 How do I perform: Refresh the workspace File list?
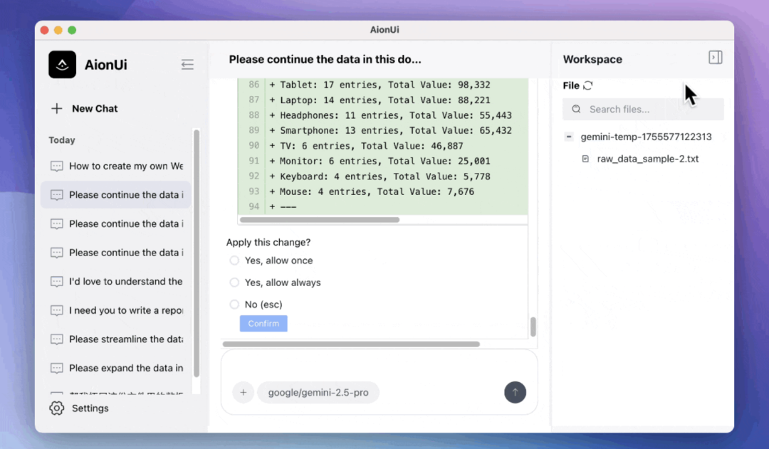(588, 85)
